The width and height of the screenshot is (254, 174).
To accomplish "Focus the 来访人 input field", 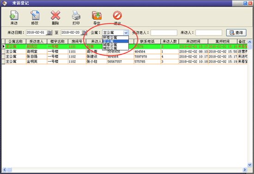I will pyautogui.click(x=209, y=33).
